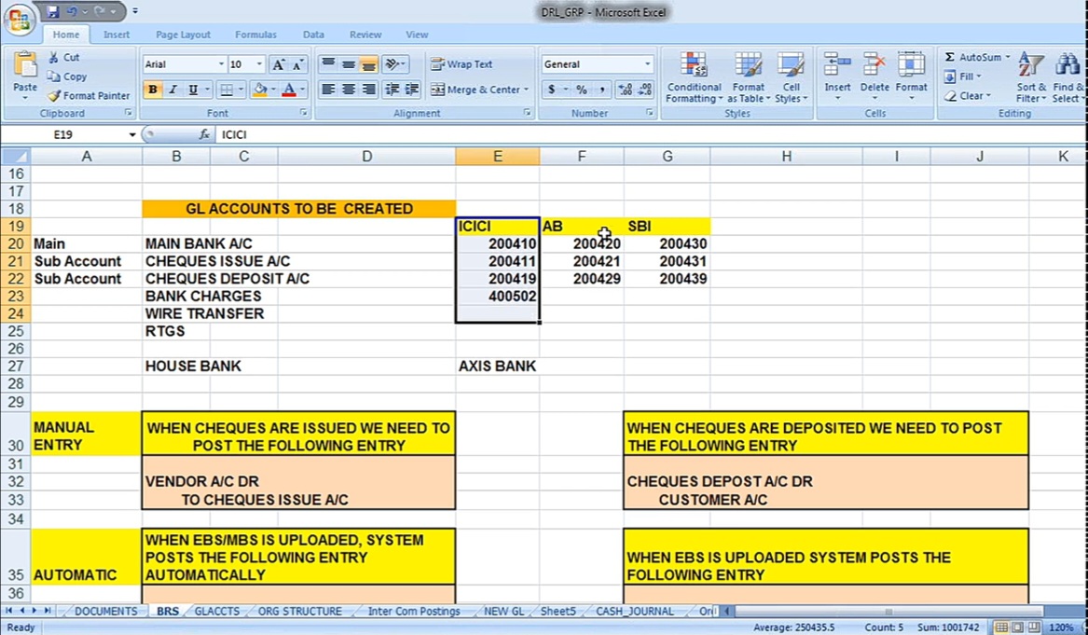Viewport: 1088px width, 635px height.
Task: Click the Insert Function fx icon
Action: (204, 134)
